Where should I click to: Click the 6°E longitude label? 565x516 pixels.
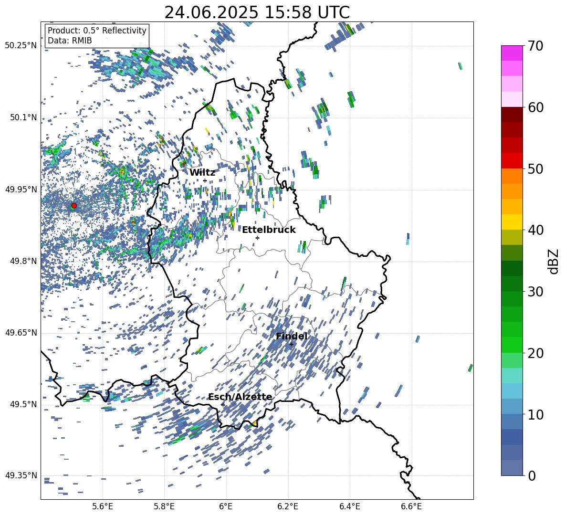(226, 506)
